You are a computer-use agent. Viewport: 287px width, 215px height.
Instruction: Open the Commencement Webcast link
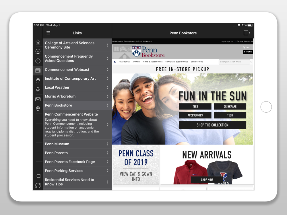[x=77, y=70]
